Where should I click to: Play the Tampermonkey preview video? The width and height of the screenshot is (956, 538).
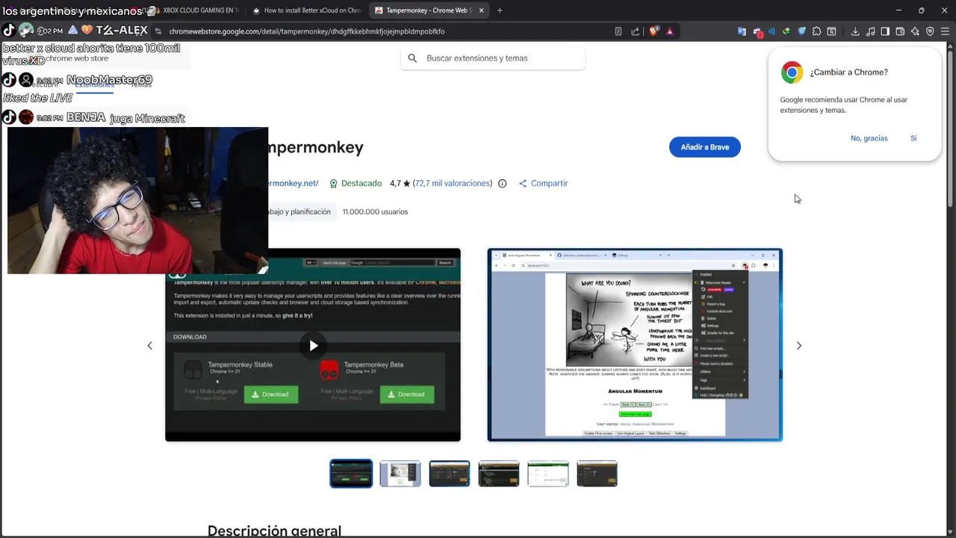pyautogui.click(x=313, y=345)
